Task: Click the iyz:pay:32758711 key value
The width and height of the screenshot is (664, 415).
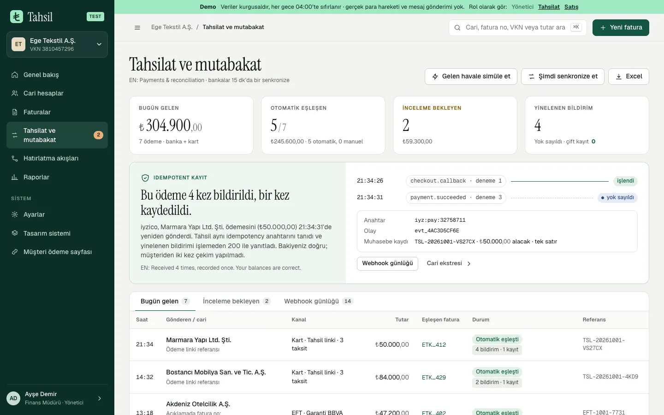Action: point(440,220)
